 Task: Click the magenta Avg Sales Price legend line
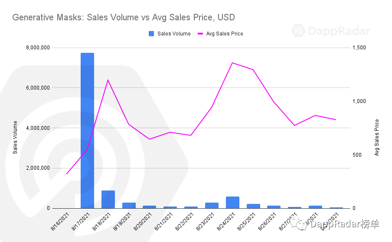200,33
